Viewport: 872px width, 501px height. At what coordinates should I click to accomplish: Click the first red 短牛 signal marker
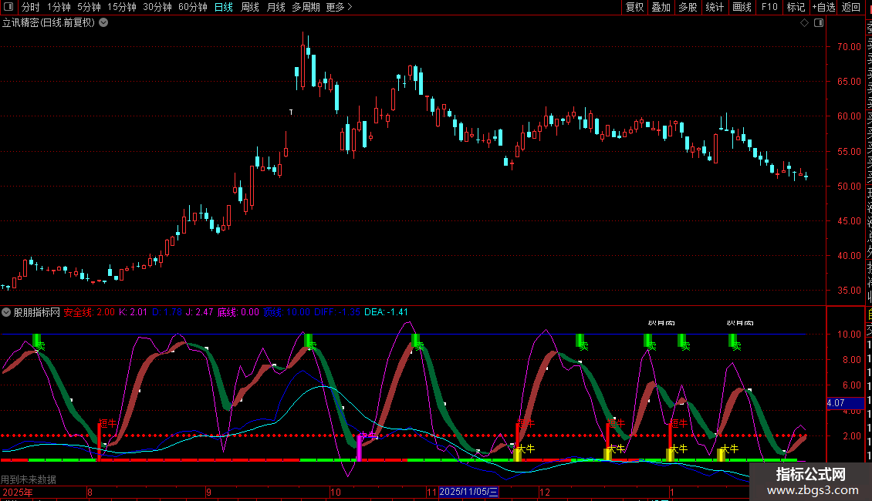click(106, 423)
